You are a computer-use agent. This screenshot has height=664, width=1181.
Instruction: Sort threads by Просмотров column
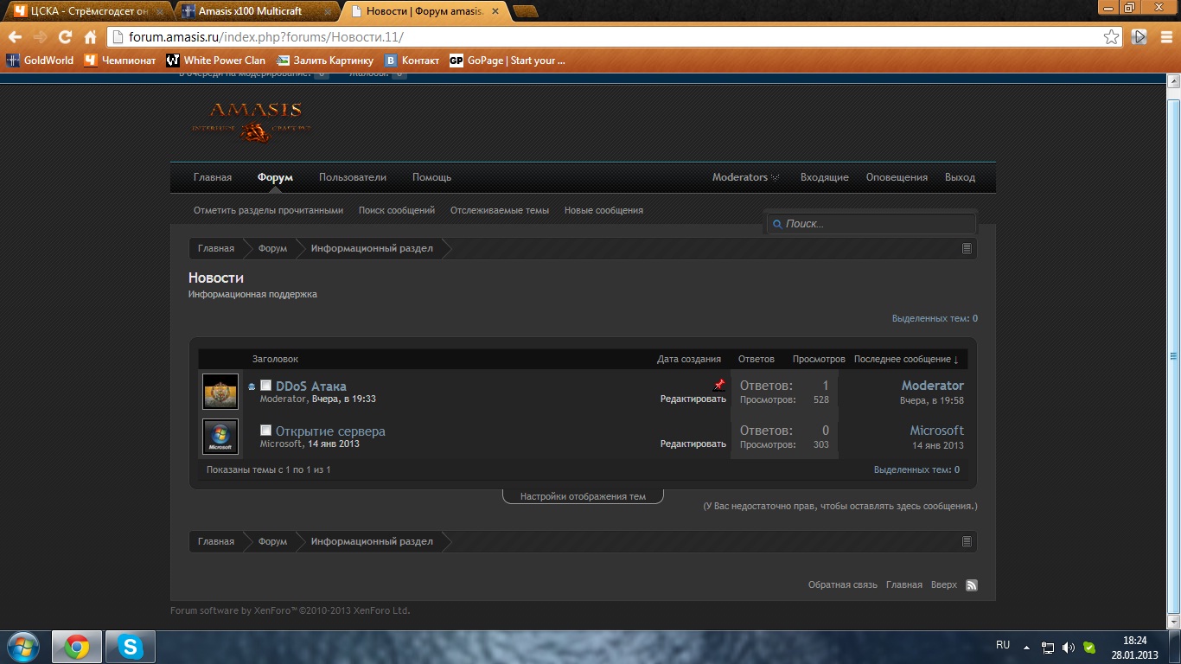[819, 359]
